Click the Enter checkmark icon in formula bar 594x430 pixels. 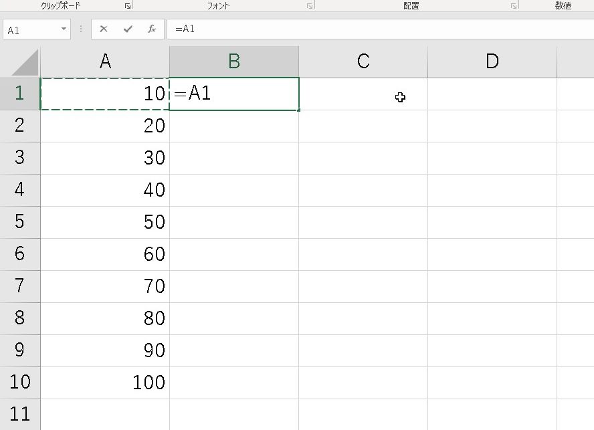coord(128,29)
